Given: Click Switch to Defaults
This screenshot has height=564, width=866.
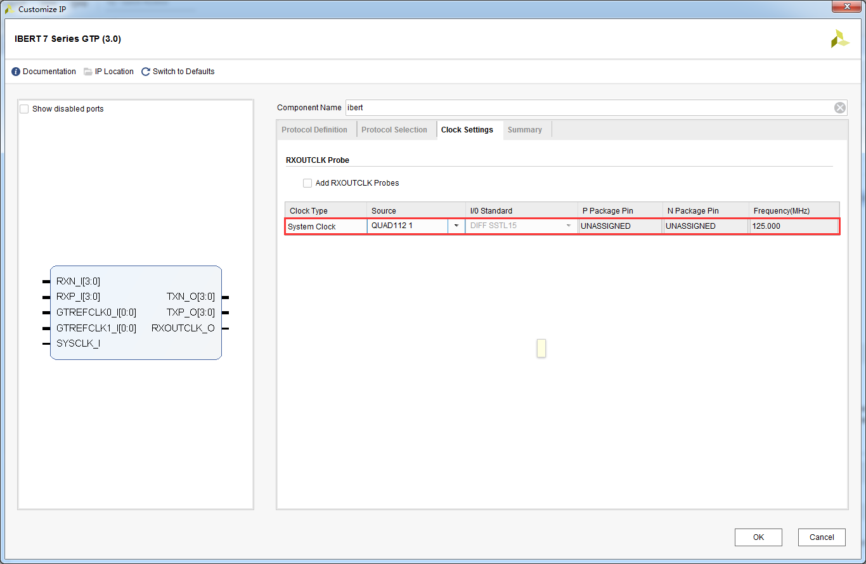Looking at the screenshot, I should pyautogui.click(x=178, y=72).
